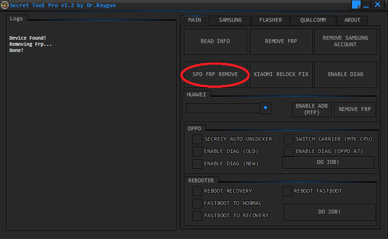388x239 pixels.
Task: Click the Logs panel label
Action: (x=17, y=18)
